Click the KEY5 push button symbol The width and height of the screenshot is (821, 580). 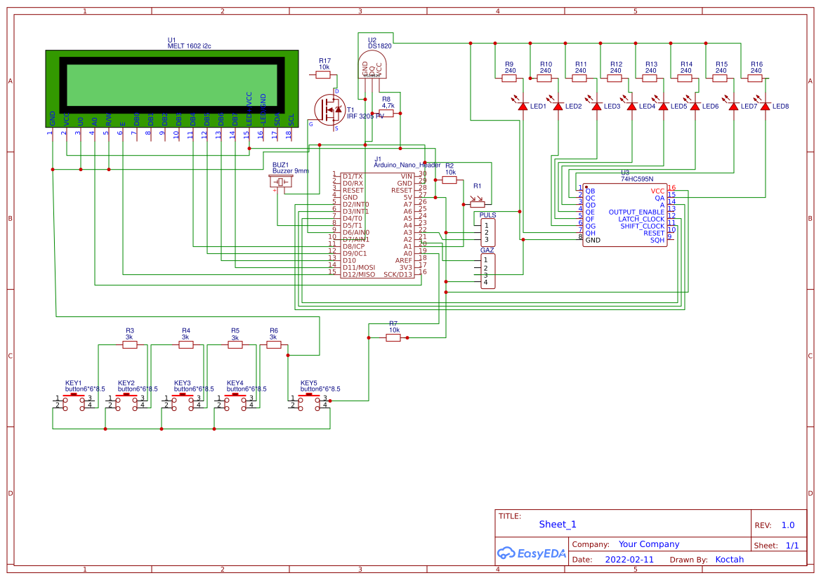309,400
